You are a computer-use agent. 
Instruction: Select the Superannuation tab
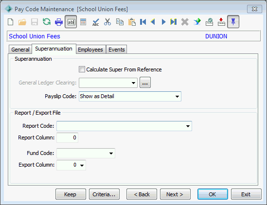point(53,49)
